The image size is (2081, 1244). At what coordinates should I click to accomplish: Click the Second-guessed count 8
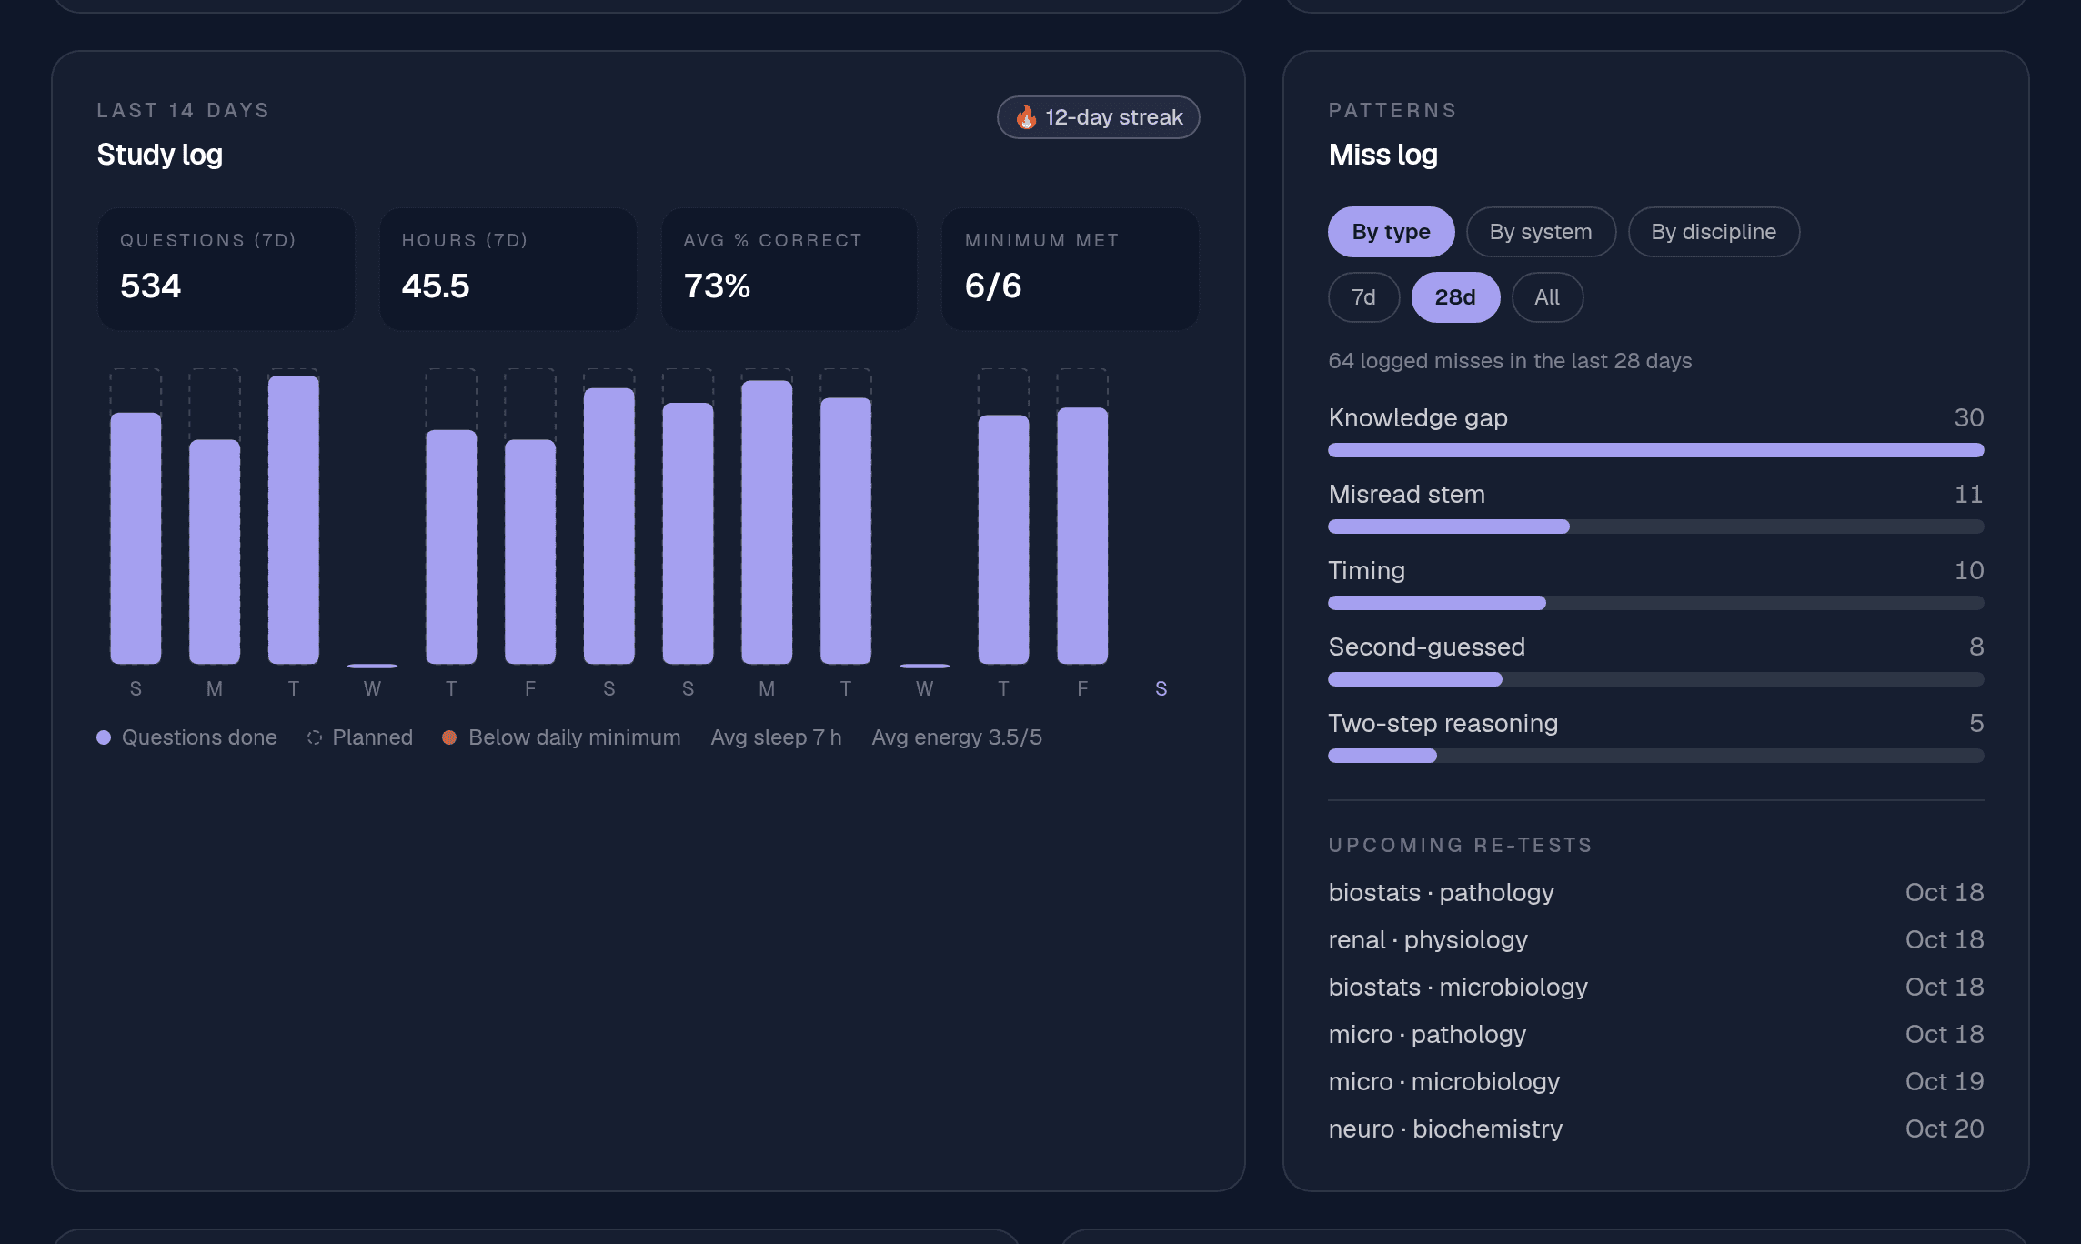(x=1976, y=647)
